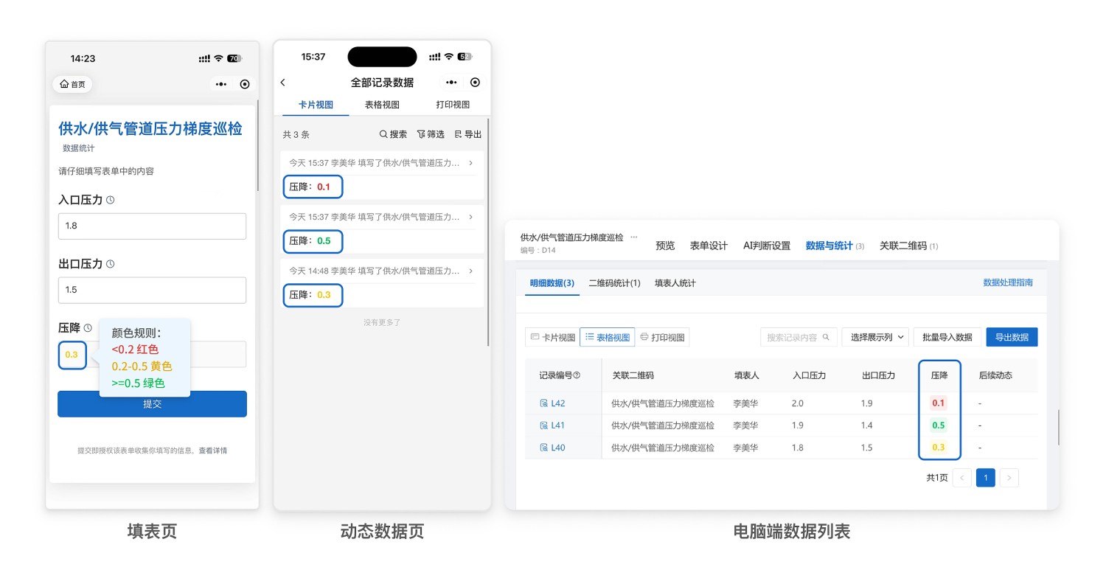Screen dimensions: 1106x570
Task: Click the 导出 export icon in the mobile list
Action: (458, 134)
